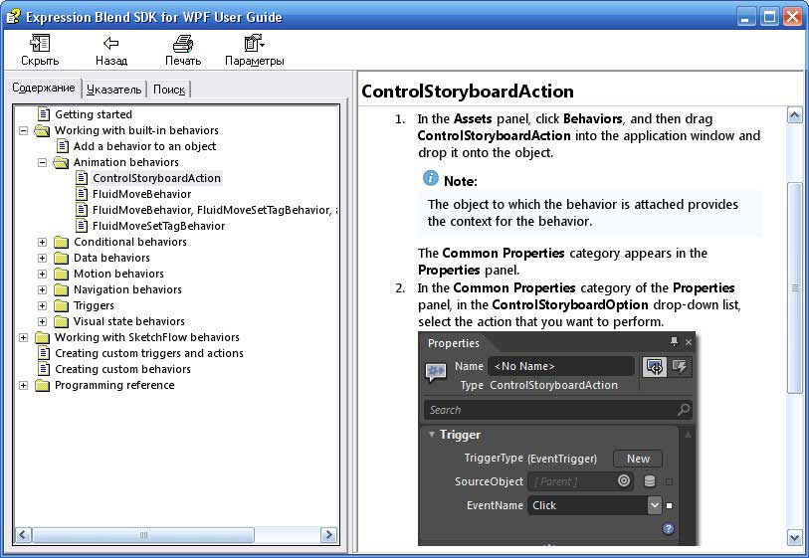
Task: Click the content pane's scroll down arrow
Action: (795, 537)
